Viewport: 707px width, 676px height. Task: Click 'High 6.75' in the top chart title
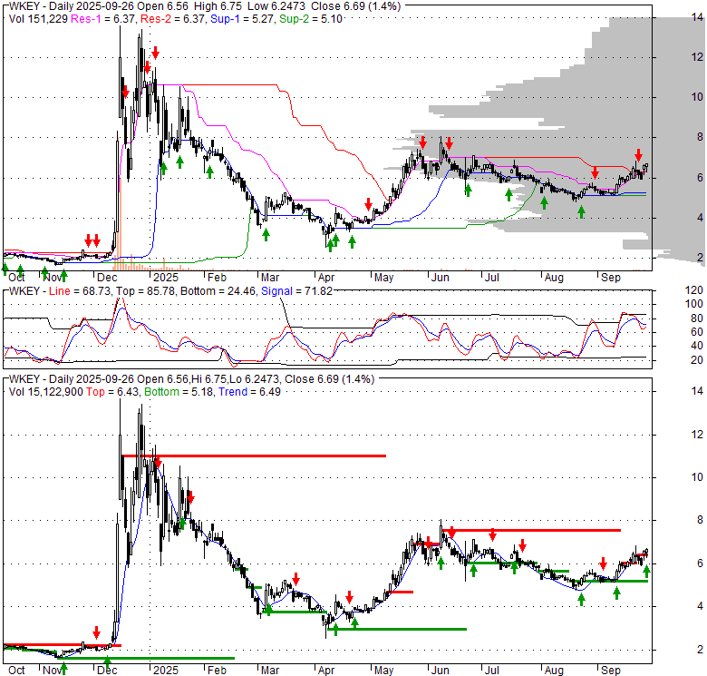pos(218,6)
